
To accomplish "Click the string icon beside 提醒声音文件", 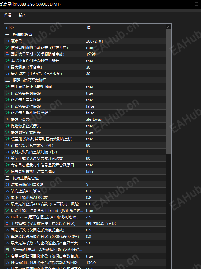I will pyautogui.click(x=7, y=119).
